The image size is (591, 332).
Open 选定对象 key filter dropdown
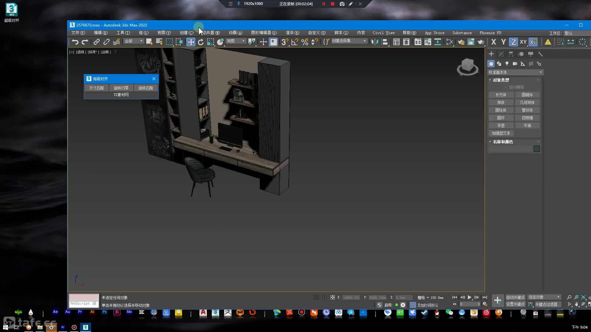click(x=544, y=297)
